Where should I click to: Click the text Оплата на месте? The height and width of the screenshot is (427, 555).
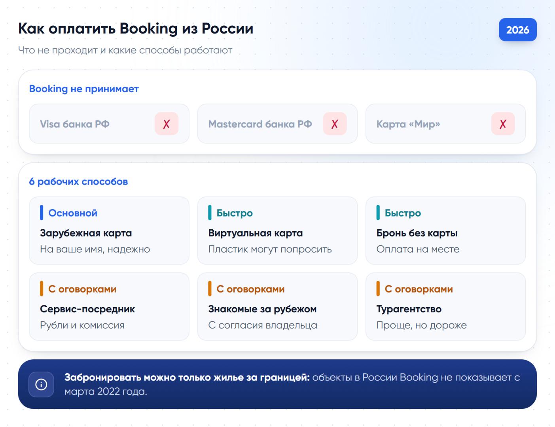[418, 249]
